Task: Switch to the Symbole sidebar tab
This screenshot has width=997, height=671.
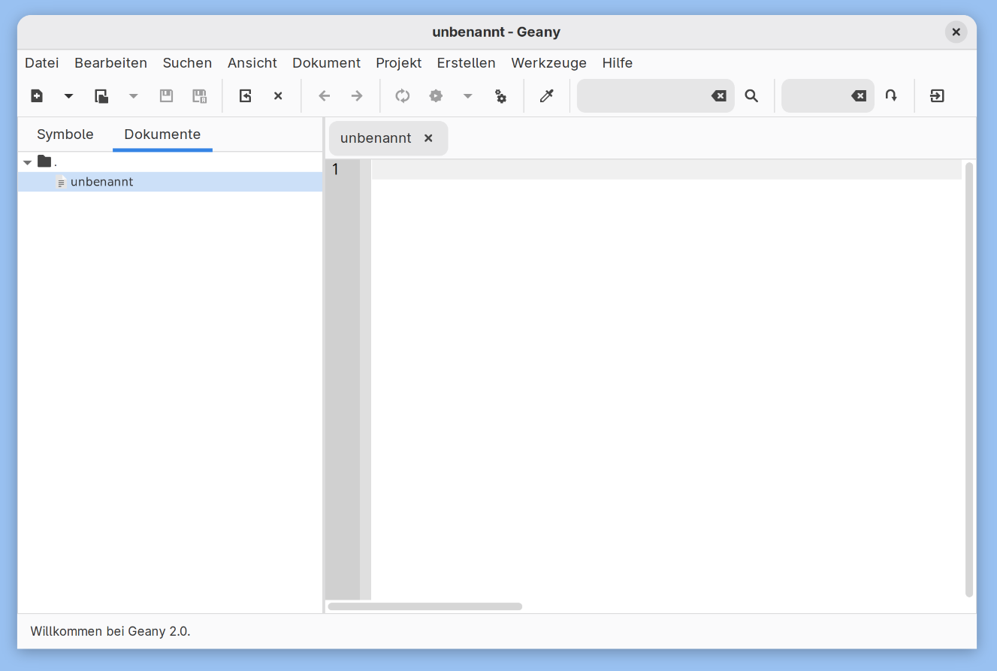Action: pos(65,135)
